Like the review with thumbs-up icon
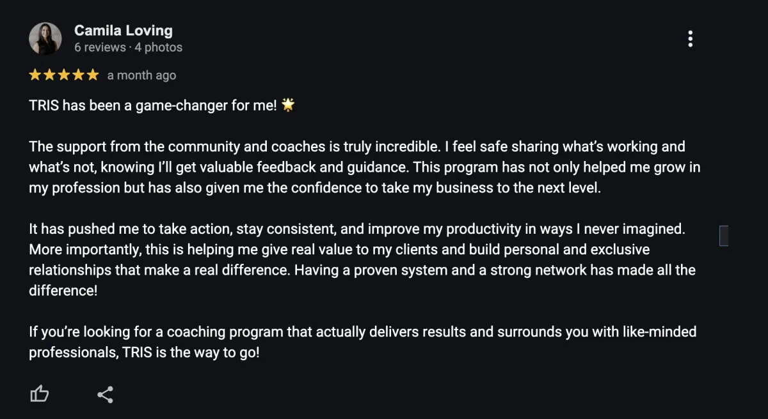 [x=40, y=394]
